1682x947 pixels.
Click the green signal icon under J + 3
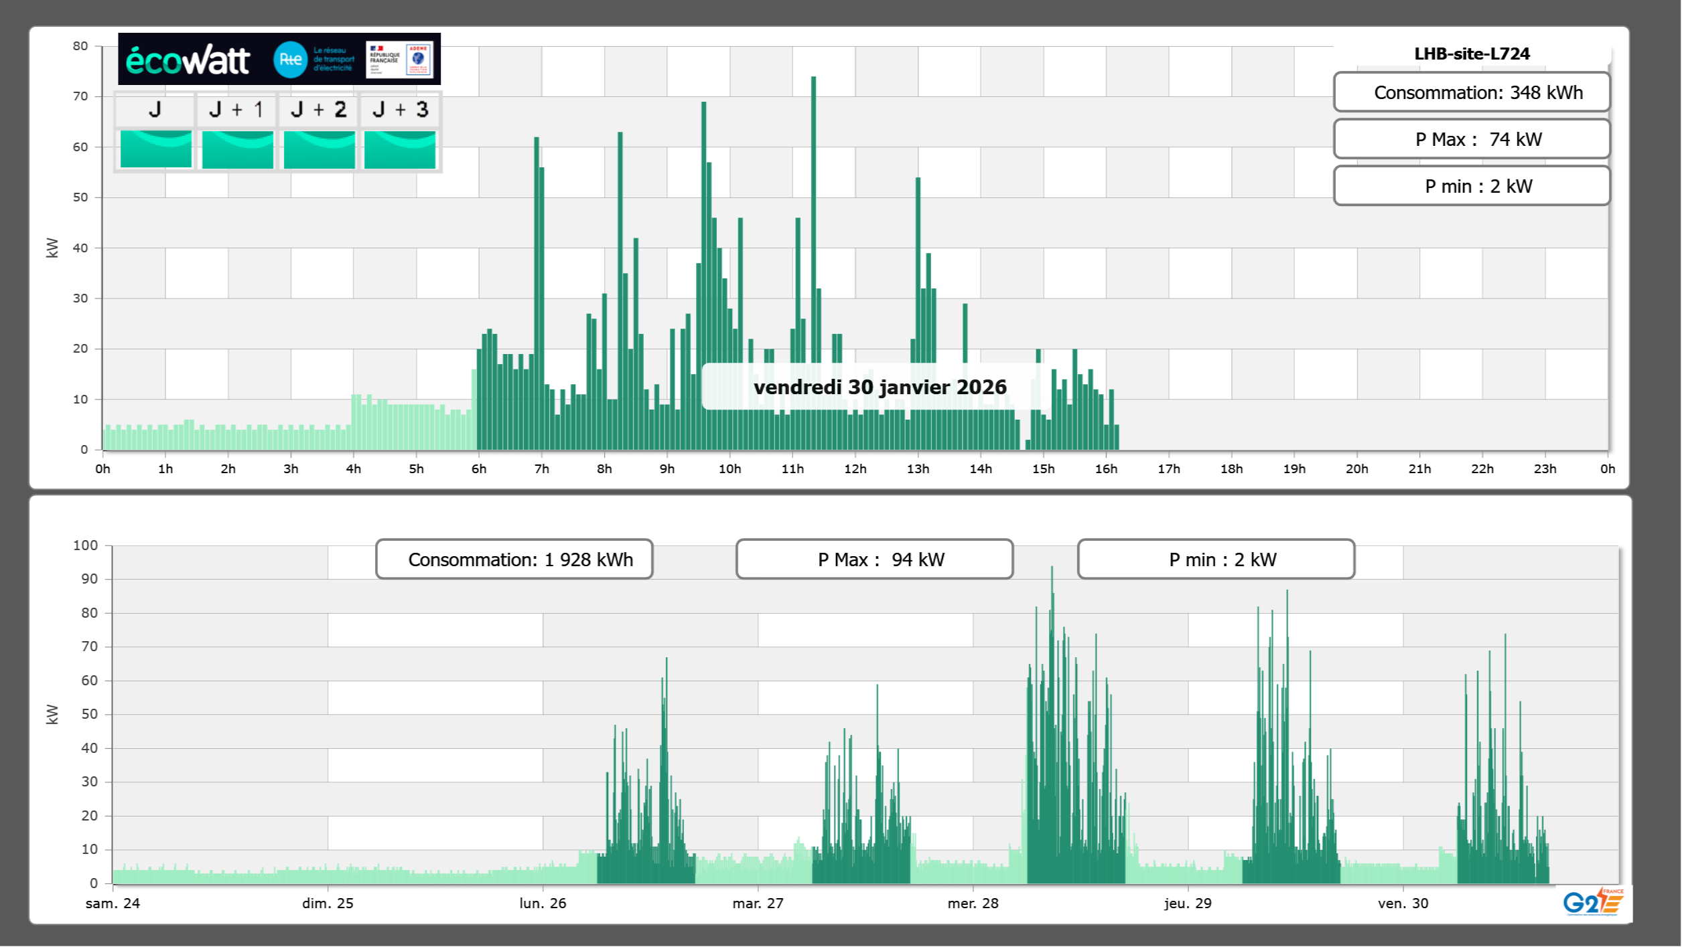coord(400,149)
